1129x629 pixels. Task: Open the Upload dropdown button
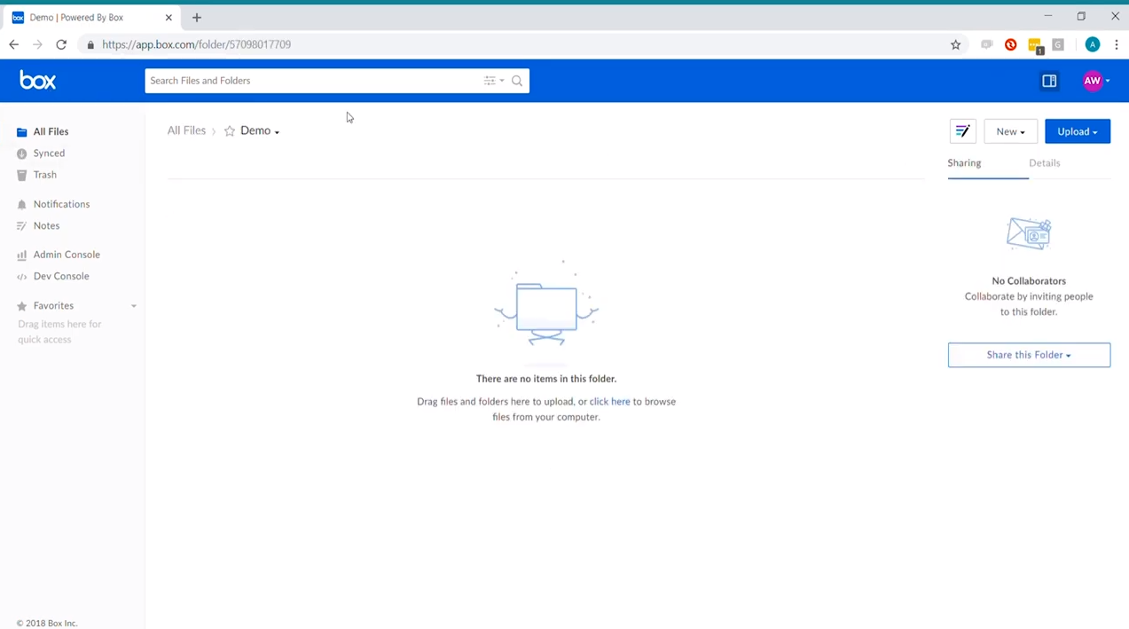click(1077, 131)
